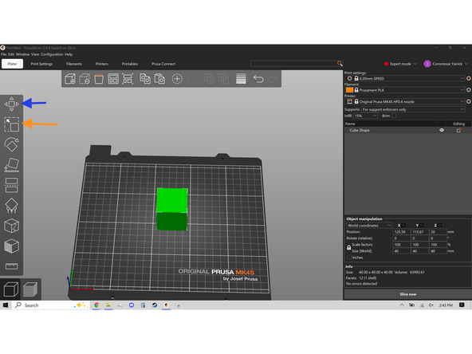
Task: Open variable layer height tool
Action: 241,79
